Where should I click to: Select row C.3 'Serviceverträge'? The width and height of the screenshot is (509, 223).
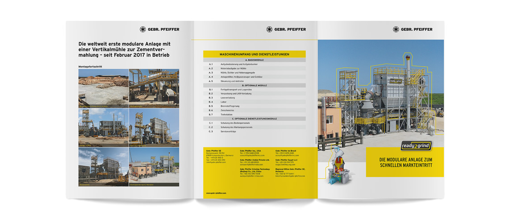point(254,131)
